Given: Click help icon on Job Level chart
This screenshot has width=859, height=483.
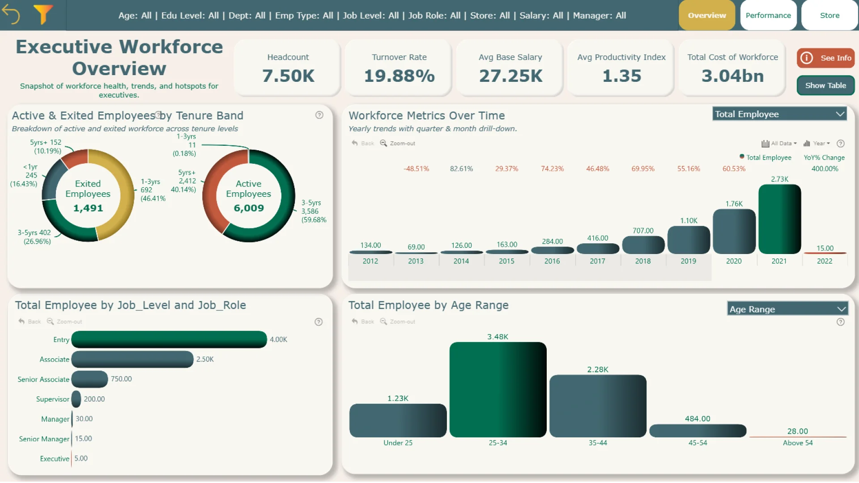Looking at the screenshot, I should [319, 322].
